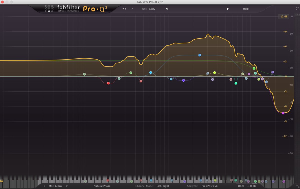Image resolution: width=300 pixels, height=189 pixels.
Task: Open the Help menu
Action: (246, 9)
